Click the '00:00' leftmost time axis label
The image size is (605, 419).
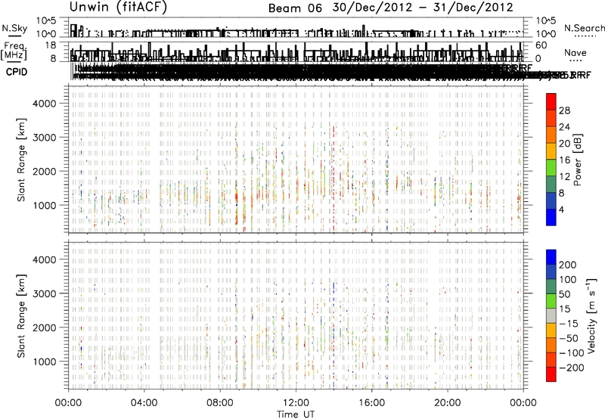(68, 403)
